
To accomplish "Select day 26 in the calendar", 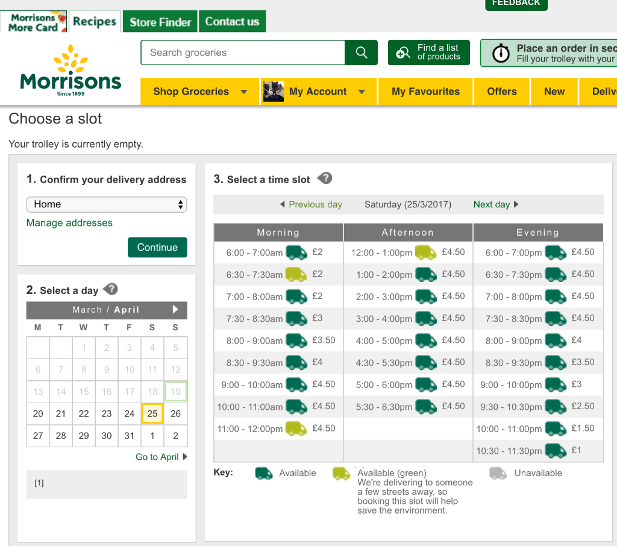I will [175, 414].
